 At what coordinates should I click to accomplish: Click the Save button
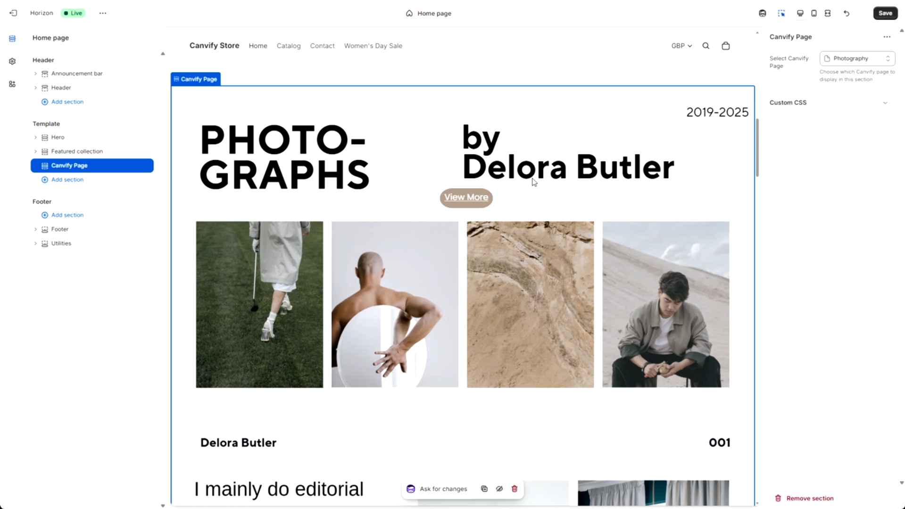884,13
